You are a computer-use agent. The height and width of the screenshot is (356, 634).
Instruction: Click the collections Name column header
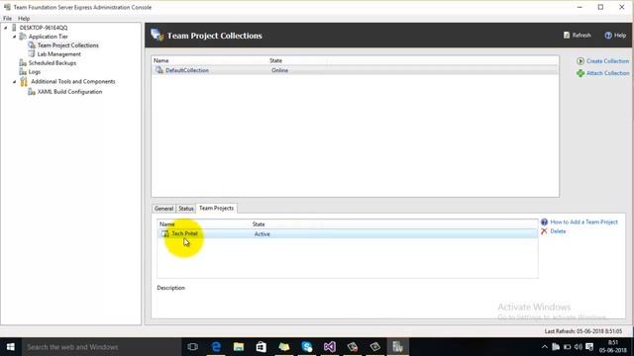[160, 60]
